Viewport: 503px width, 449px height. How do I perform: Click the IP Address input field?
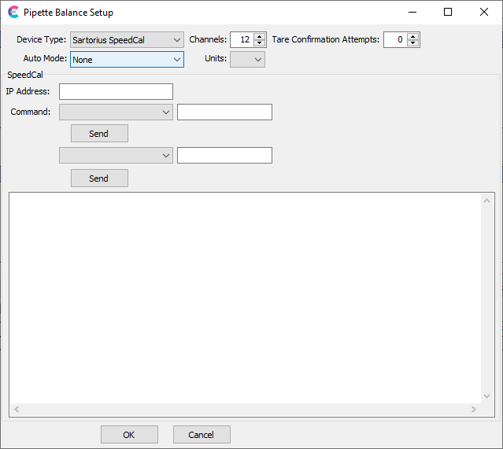[116, 92]
